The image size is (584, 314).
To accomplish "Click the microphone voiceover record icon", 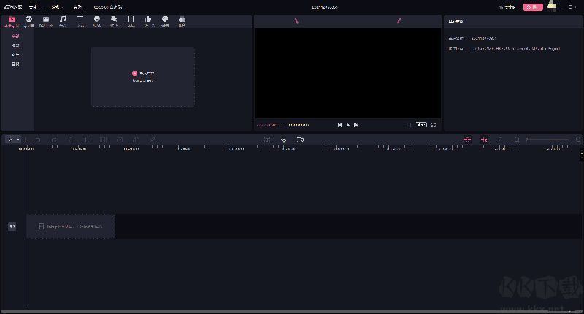I will (283, 139).
